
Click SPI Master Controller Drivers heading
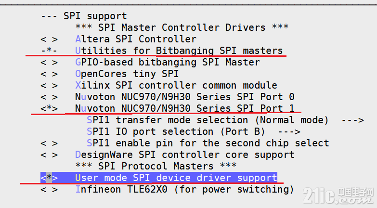pyautogui.click(x=182, y=27)
